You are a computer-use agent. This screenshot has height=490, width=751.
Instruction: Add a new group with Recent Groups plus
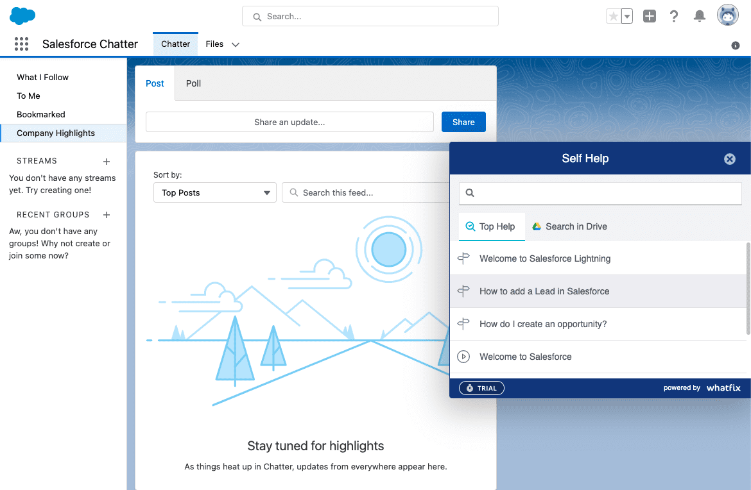coord(107,215)
